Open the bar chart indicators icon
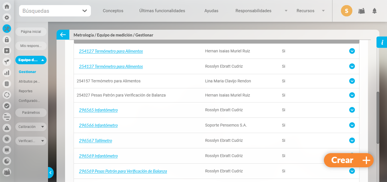Image resolution: width=387 pixels, height=182 pixels. tap(7, 73)
